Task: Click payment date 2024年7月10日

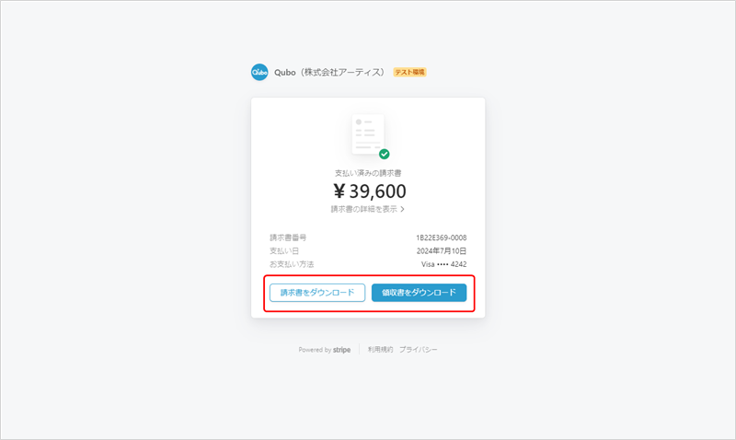Action: [442, 250]
